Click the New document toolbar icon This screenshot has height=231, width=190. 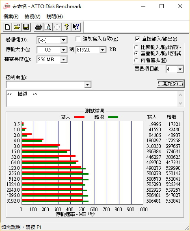click(x=8, y=27)
